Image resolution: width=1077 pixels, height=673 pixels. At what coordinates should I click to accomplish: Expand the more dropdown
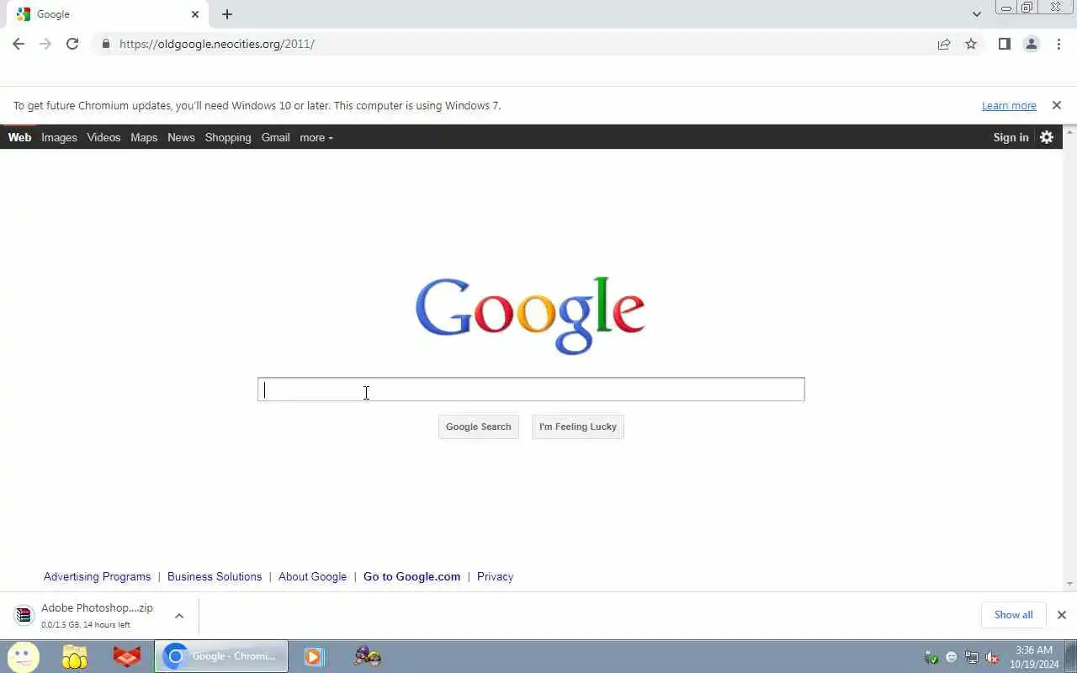[316, 137]
